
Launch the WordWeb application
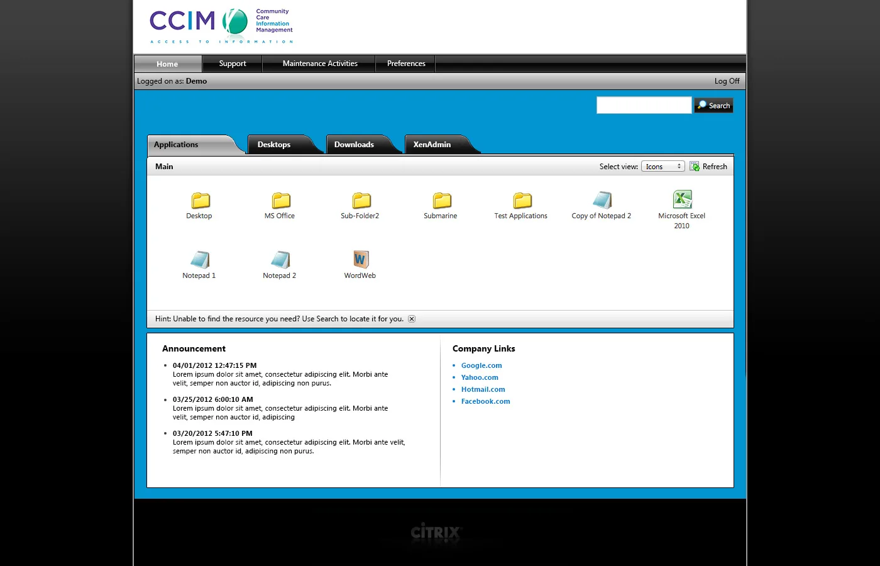click(x=360, y=259)
